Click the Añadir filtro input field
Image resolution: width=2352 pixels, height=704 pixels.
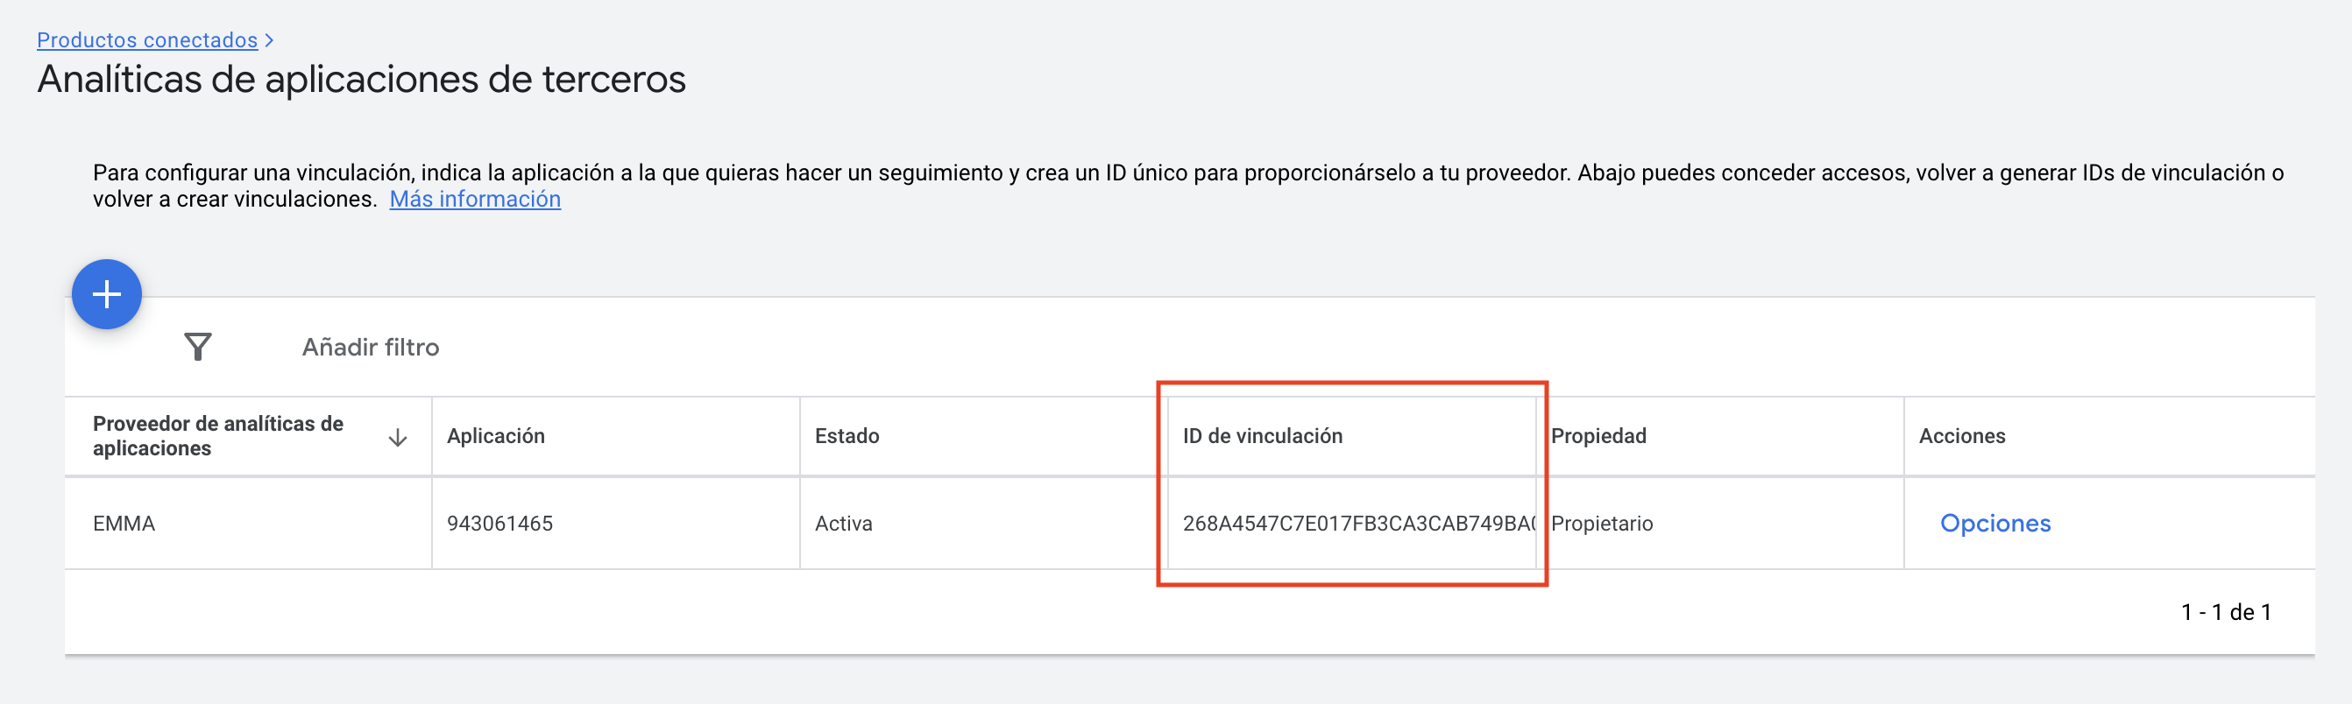371,347
